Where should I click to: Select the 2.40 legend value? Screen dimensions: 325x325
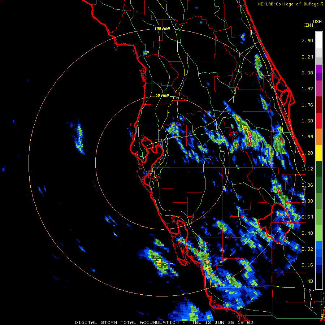[x=307, y=40]
